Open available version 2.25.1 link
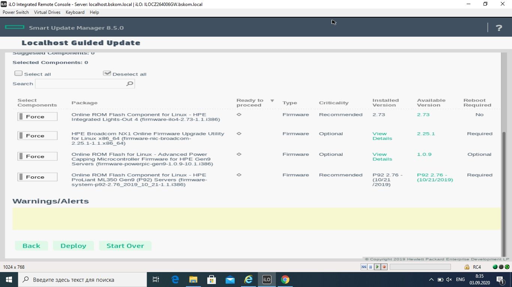Viewport: 512px width, 287px height. point(426,133)
